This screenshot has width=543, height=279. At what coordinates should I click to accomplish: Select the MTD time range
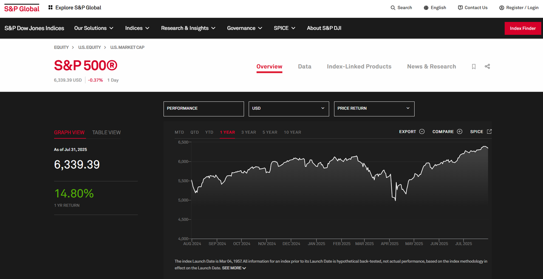point(179,132)
